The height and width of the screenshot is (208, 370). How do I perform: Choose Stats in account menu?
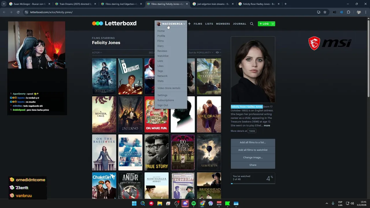tap(160, 81)
